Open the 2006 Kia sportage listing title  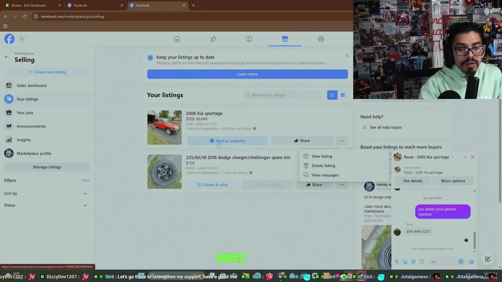(x=204, y=113)
